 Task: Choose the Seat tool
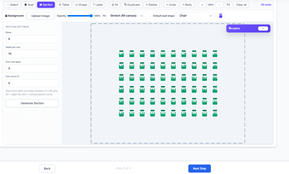(x=29, y=5)
